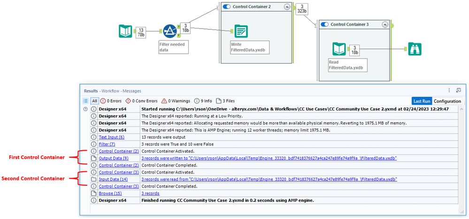Switch to the Configuration view
This screenshot has height=219, width=469.
click(447, 101)
